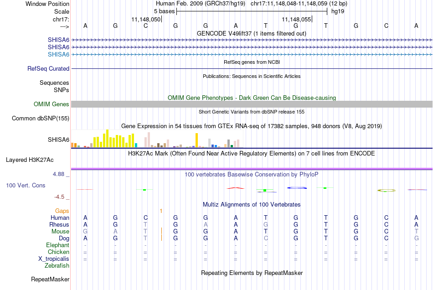The height and width of the screenshot is (290, 433).
Task: Click the 11,148,055 ruler position marker
Action: pos(296,19)
